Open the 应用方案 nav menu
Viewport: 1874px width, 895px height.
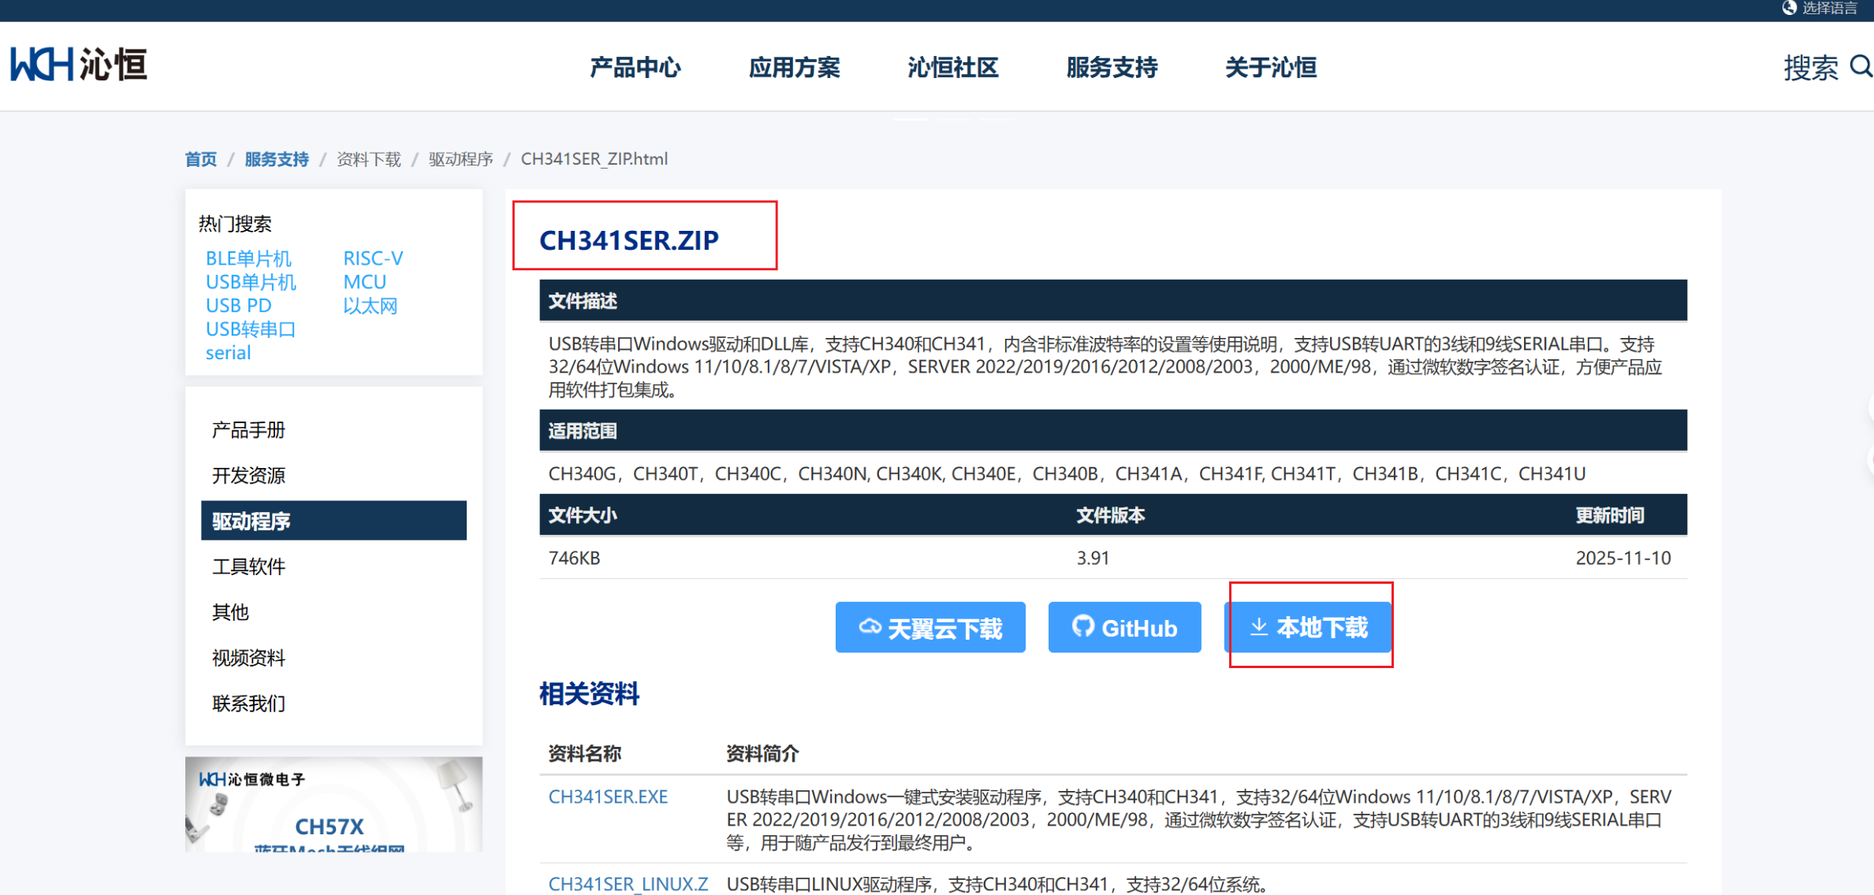tap(794, 68)
